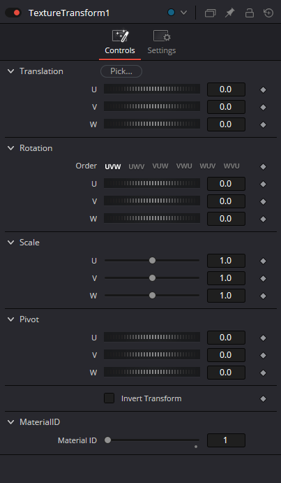
Task: Click the Pivot W value field
Action: (x=226, y=373)
